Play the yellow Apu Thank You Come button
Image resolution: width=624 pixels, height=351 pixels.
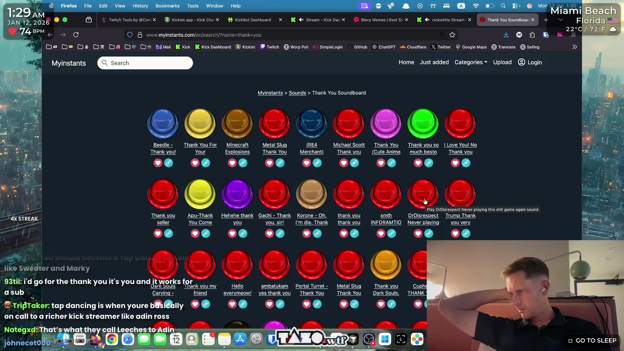200,194
